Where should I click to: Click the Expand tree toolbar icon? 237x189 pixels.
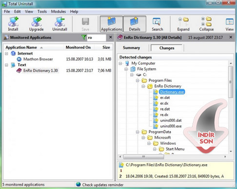[183, 24]
